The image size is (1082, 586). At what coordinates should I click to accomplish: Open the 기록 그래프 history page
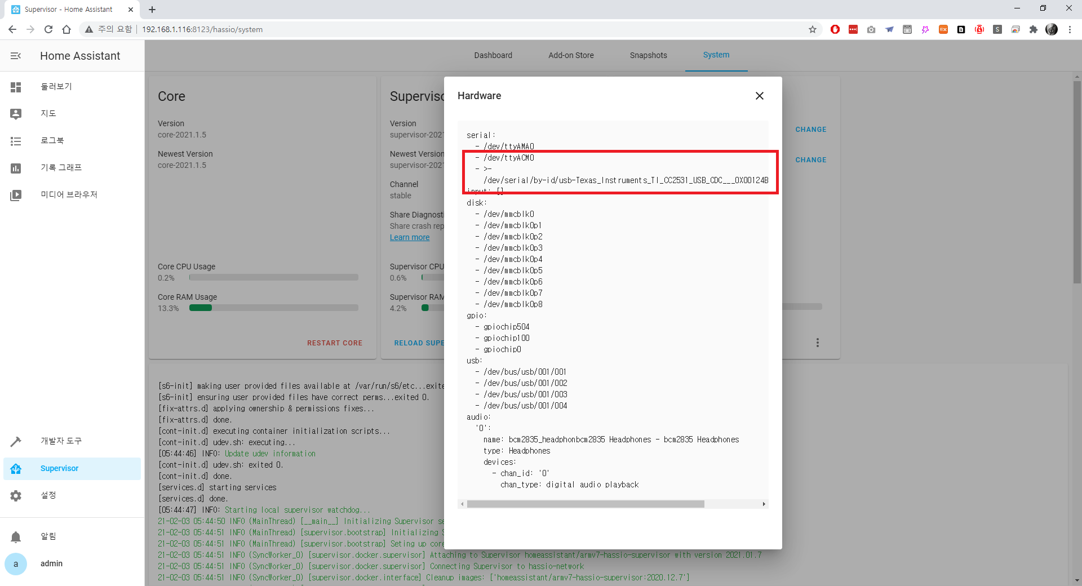(x=72, y=168)
